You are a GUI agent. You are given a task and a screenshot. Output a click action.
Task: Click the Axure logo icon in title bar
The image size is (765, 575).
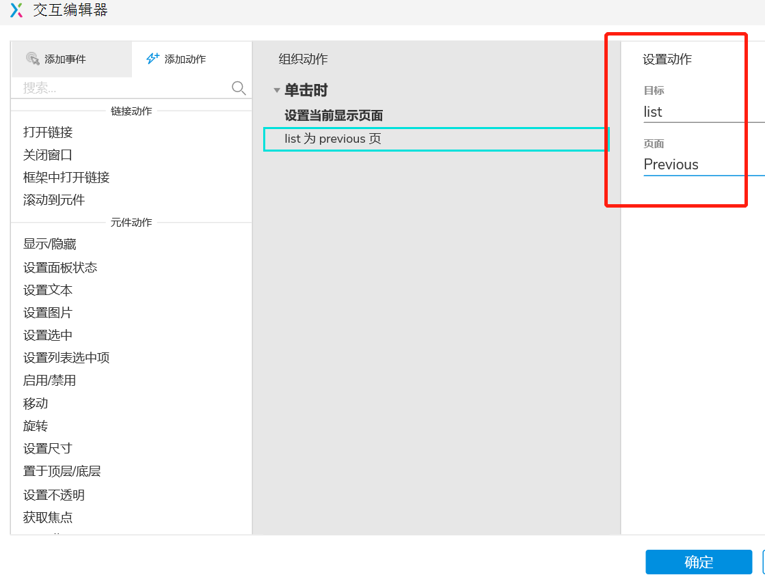[16, 10]
